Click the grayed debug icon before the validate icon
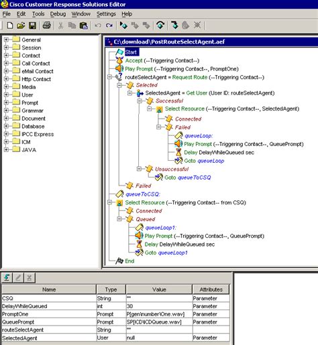The image size is (318, 345). pyautogui.click(x=146, y=25)
